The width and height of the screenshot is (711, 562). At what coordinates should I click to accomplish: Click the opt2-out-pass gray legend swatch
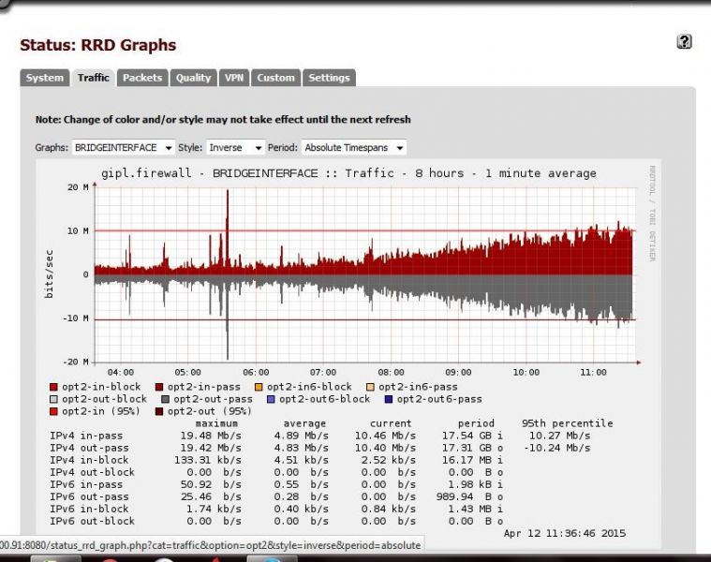point(166,399)
